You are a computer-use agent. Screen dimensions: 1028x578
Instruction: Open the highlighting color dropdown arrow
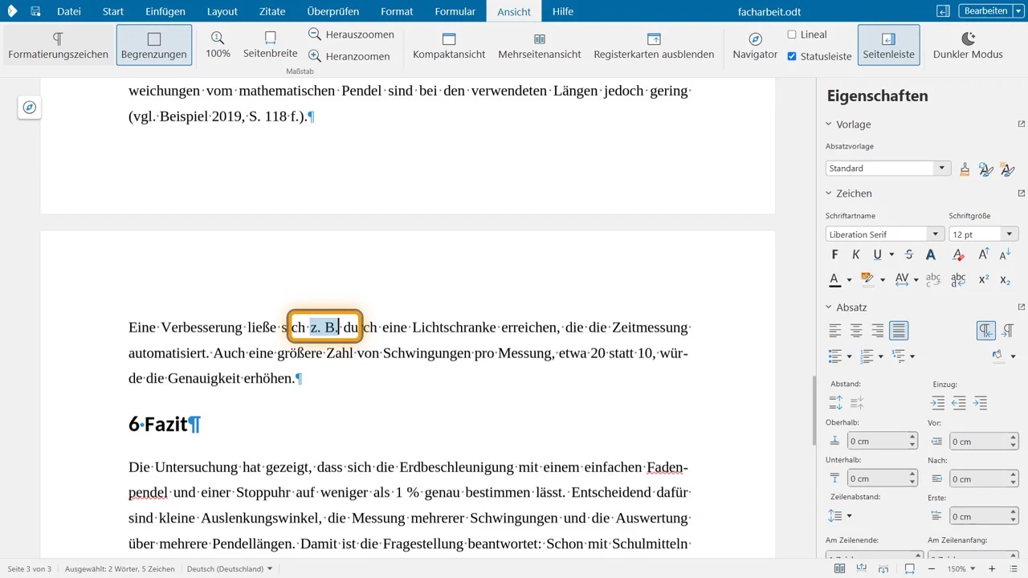(x=882, y=280)
